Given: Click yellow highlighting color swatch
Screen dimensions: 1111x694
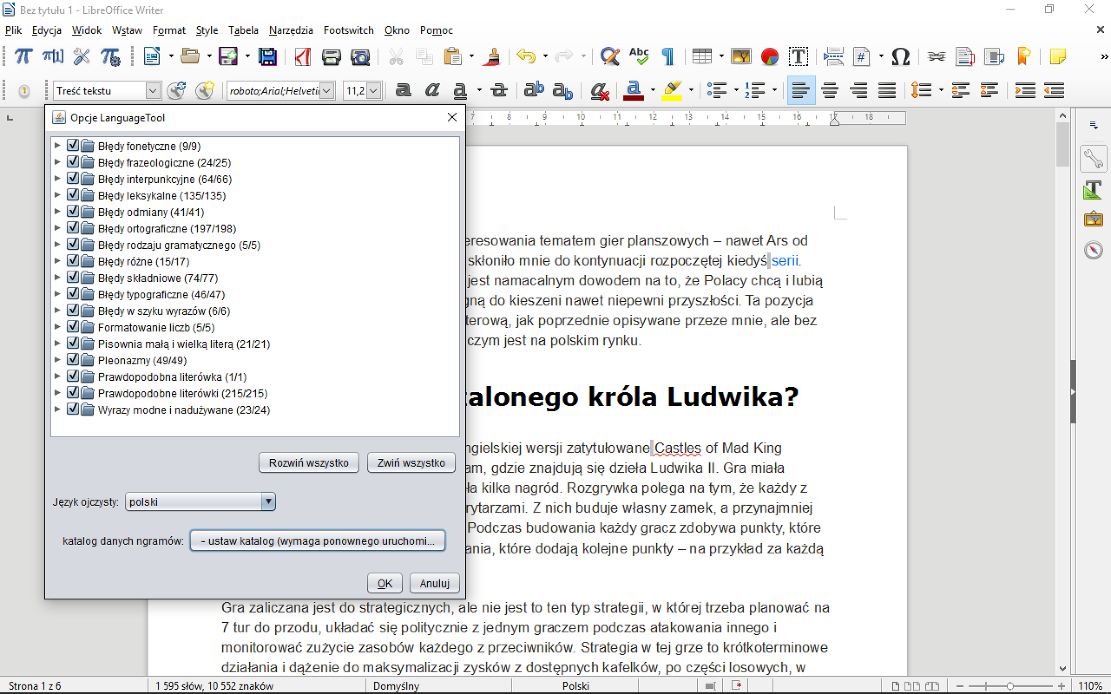Looking at the screenshot, I should tap(672, 97).
